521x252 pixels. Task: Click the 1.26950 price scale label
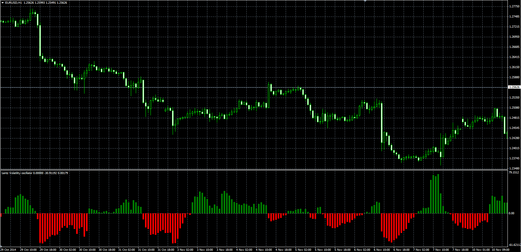click(515, 37)
